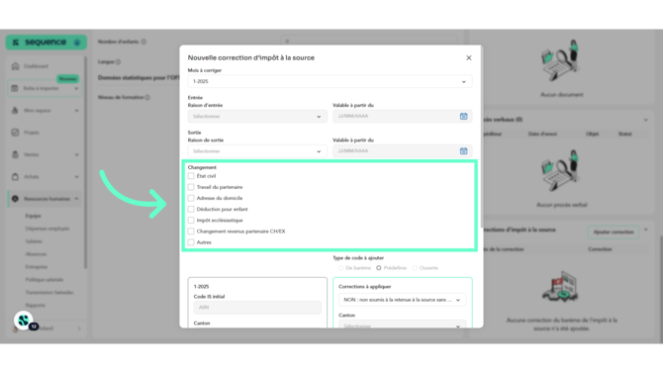Close the Nouvelle correction dialog
This screenshot has height=373, width=663.
pos(468,58)
